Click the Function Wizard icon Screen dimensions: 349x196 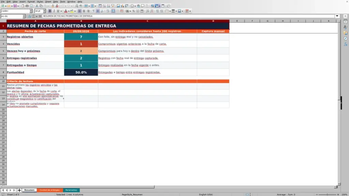click(x=29, y=16)
